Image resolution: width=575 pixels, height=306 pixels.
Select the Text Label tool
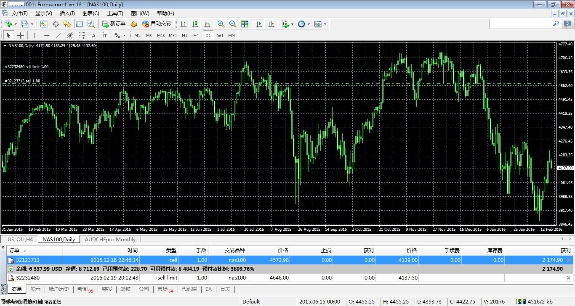(x=105, y=35)
